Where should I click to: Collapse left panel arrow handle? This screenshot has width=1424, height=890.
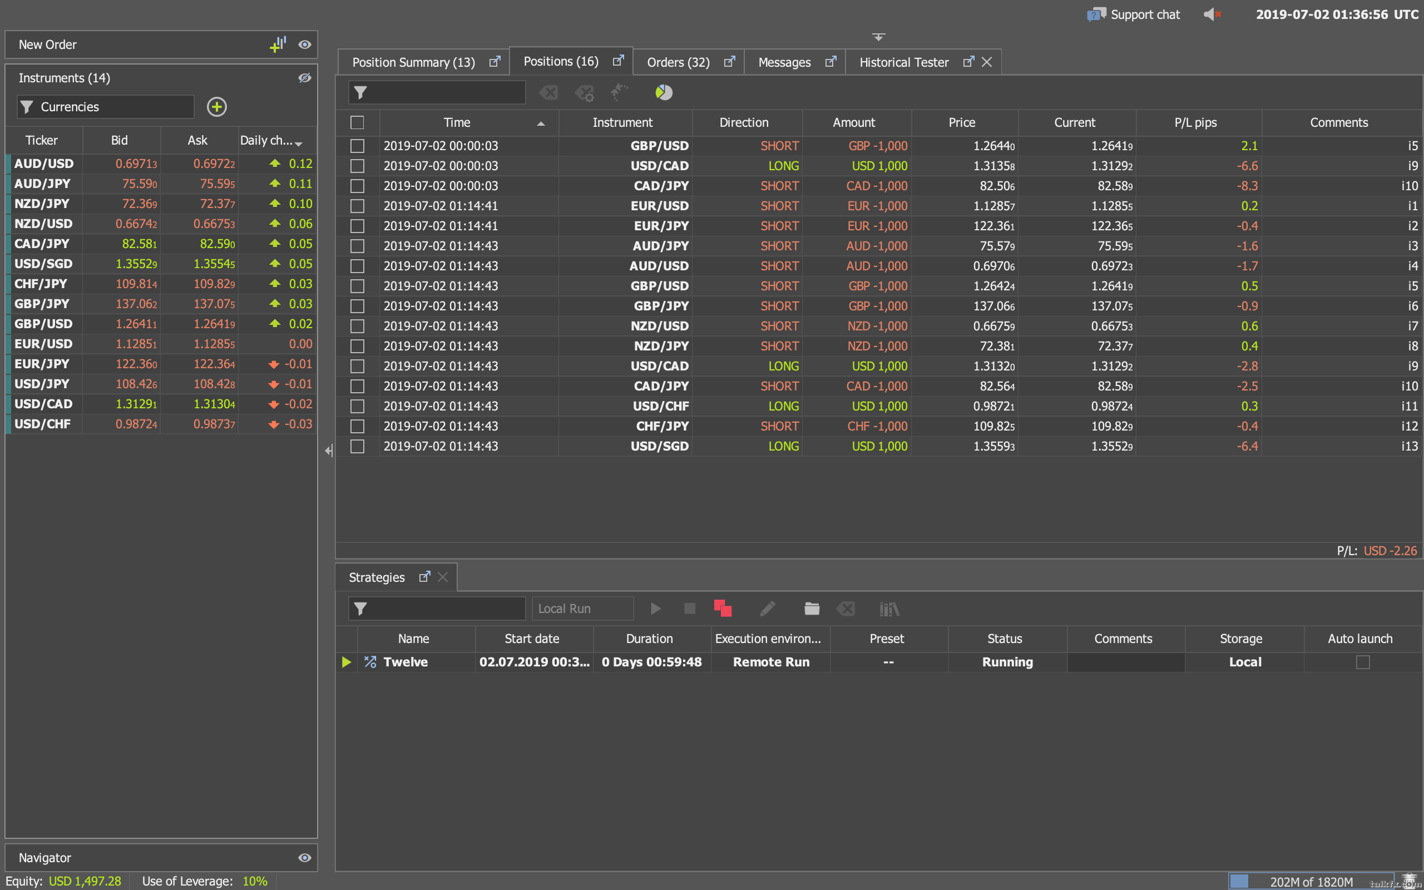coord(328,451)
